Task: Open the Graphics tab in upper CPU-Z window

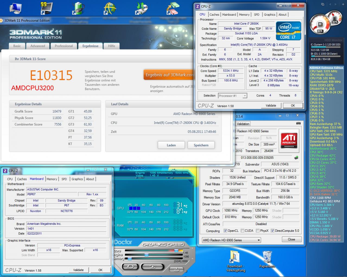Action: tap(270, 15)
